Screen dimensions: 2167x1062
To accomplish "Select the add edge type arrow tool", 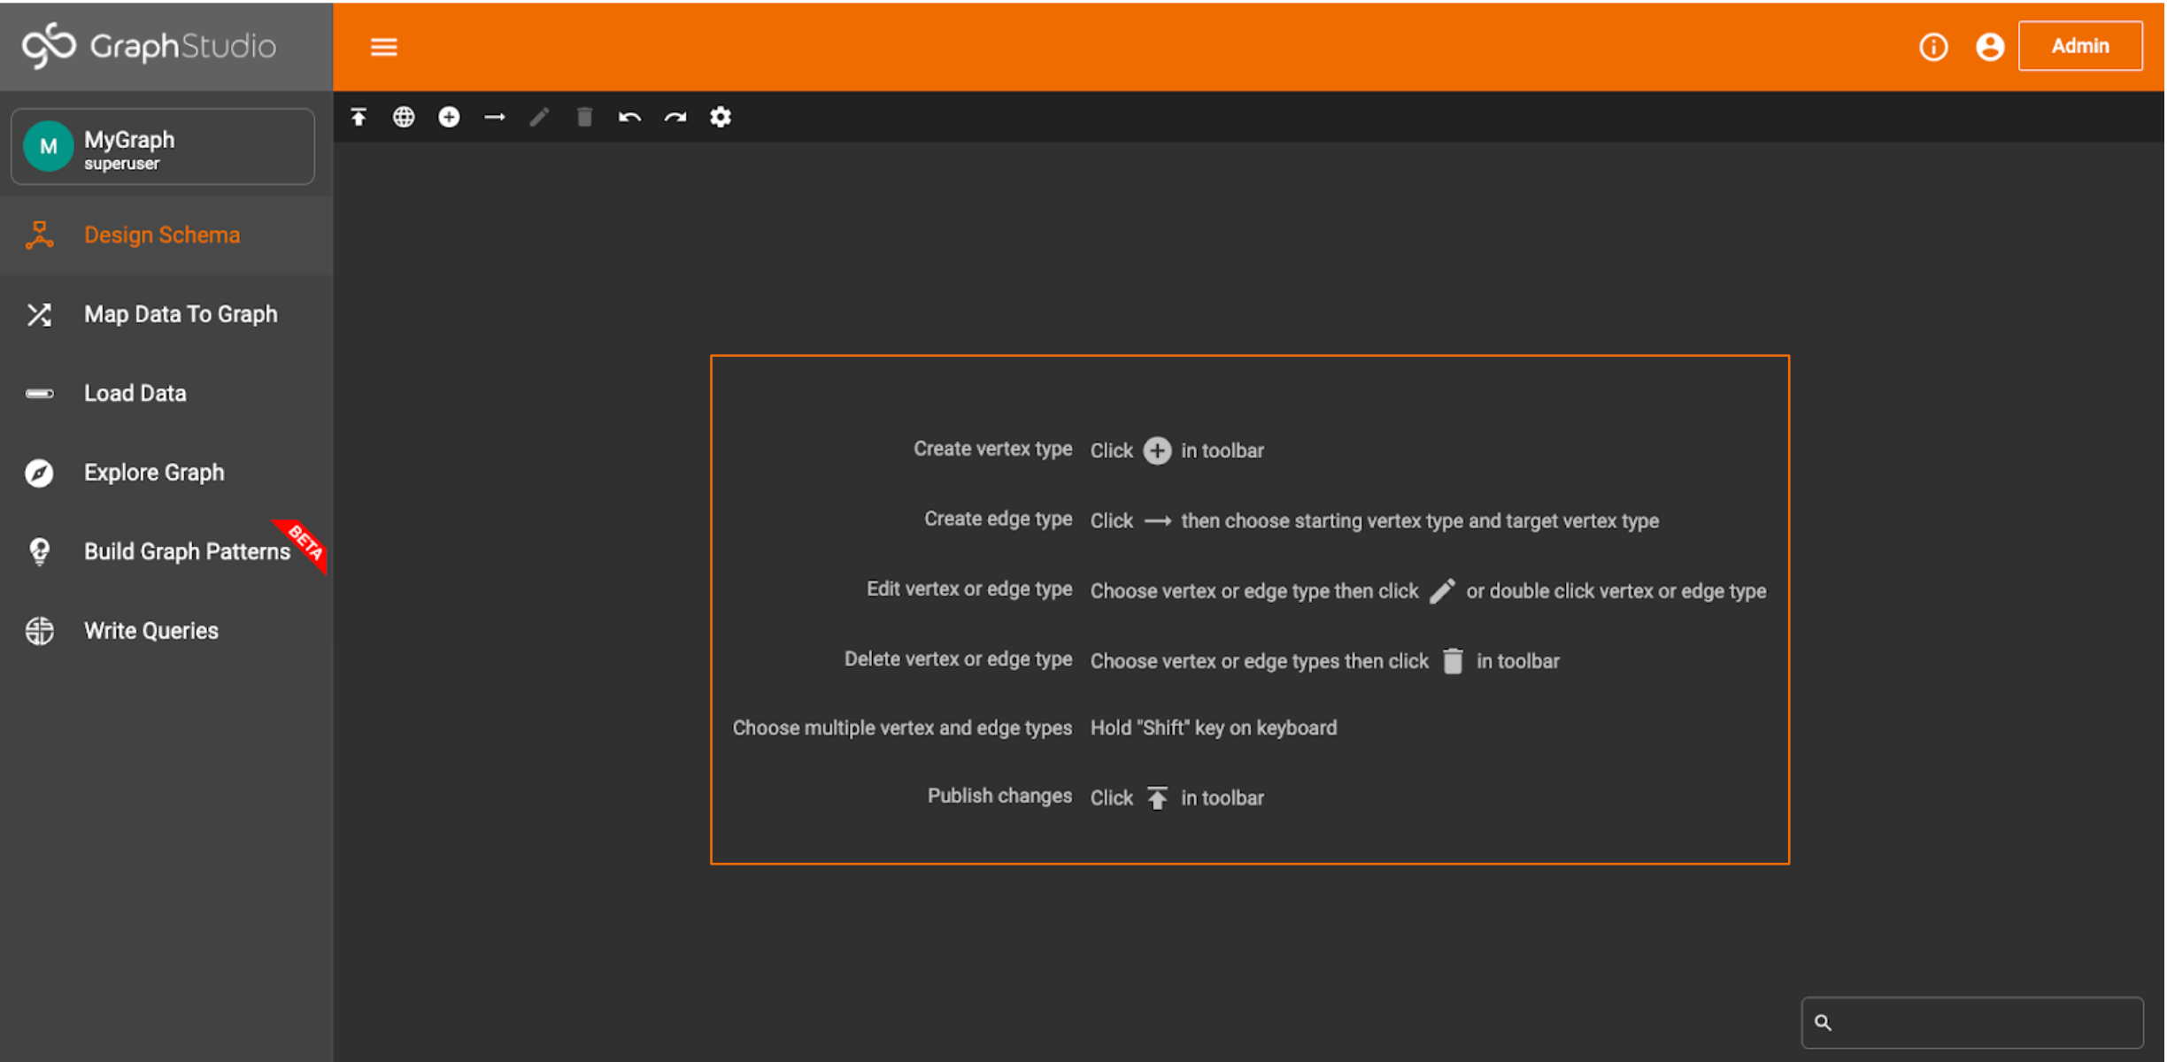I will point(495,117).
